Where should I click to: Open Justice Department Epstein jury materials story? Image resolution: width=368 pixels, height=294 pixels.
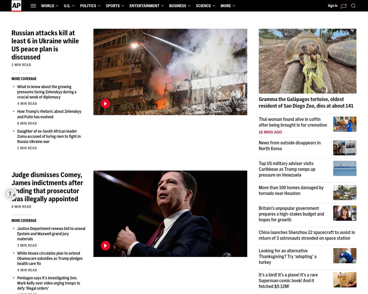[x=51, y=234]
